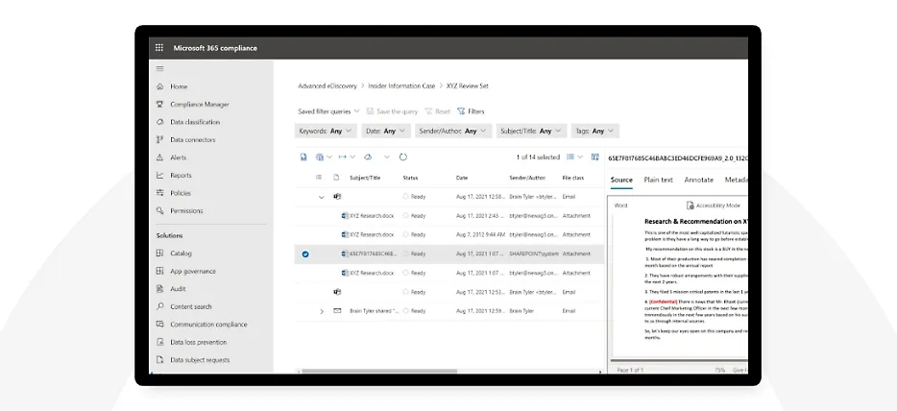Image resolution: width=897 pixels, height=411 pixels.
Task: Open the Keywords: Any filter dropdown
Action: click(x=327, y=131)
